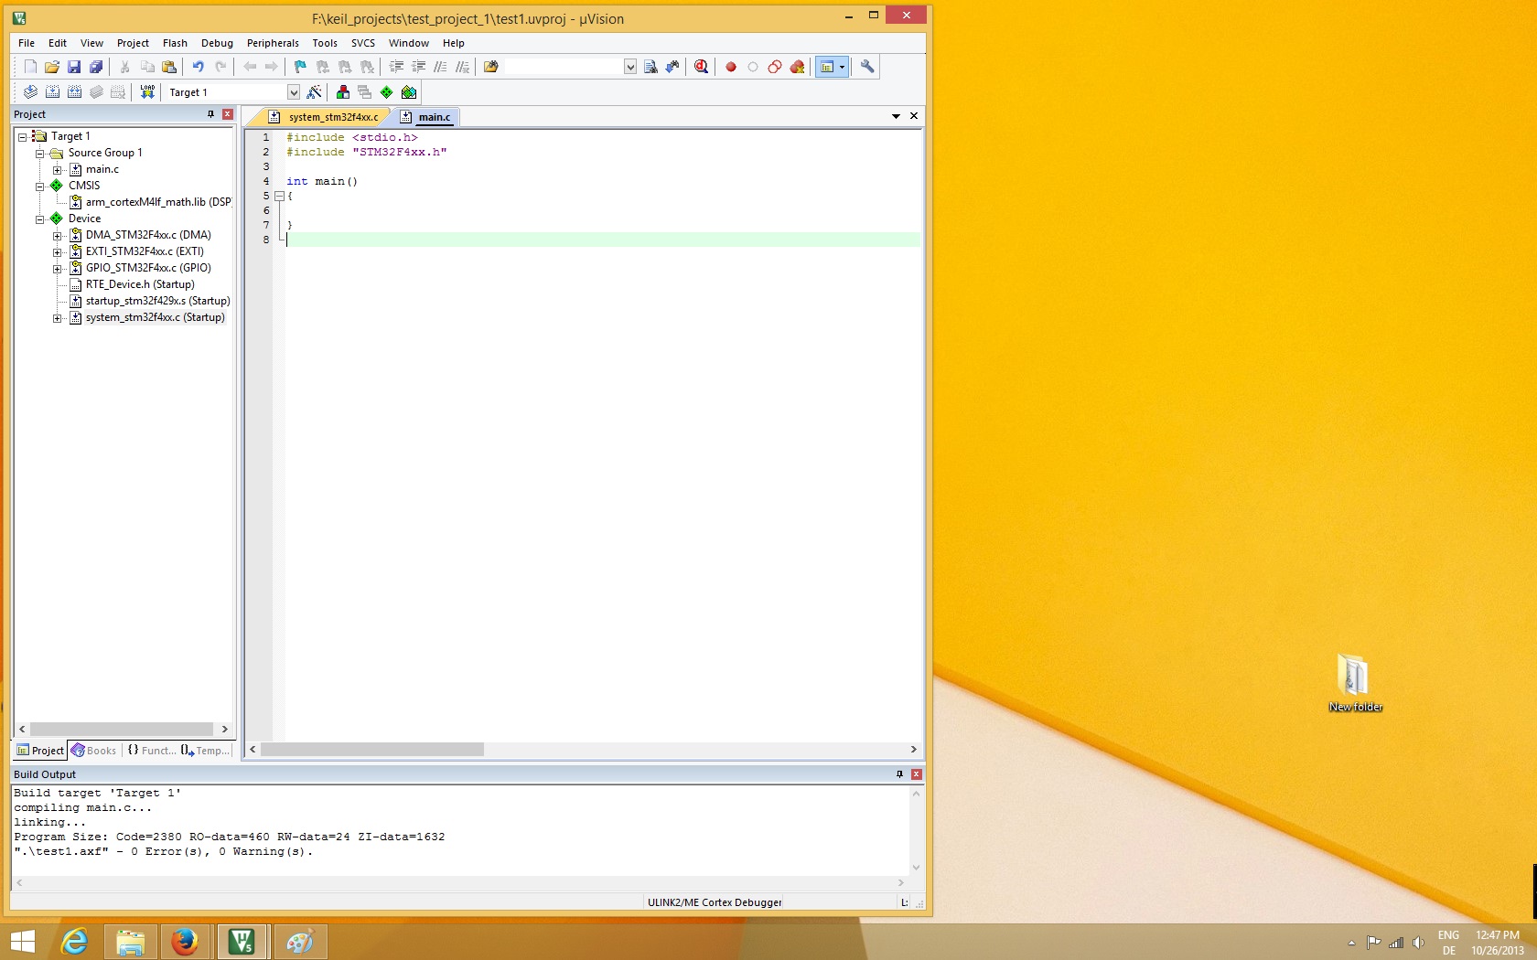
Task: Click the editor horizontal scrollbar thumb
Action: click(x=372, y=750)
